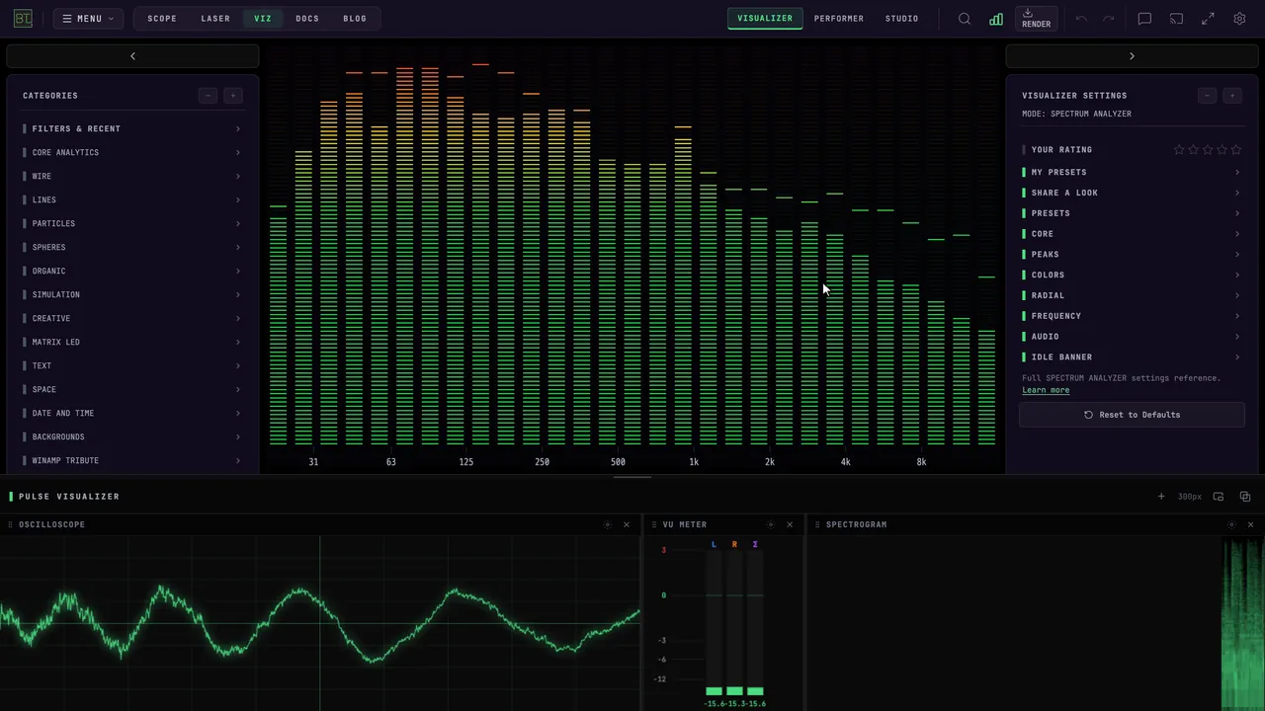Switch to the Laser tab
1265x711 pixels.
pos(215,19)
